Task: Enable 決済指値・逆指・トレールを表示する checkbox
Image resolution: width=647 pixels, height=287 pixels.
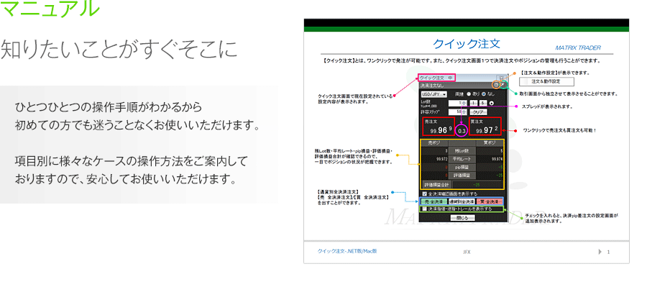Action: coord(425,209)
